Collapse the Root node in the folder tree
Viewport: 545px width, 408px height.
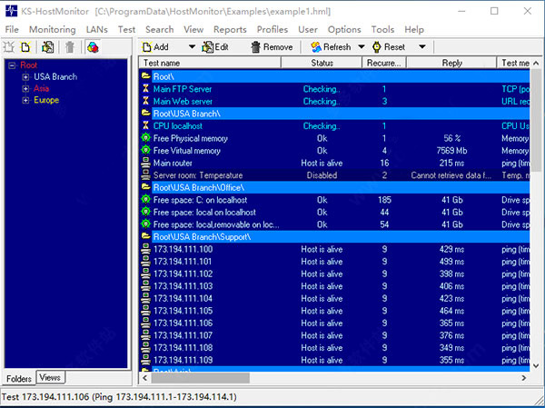[12, 65]
